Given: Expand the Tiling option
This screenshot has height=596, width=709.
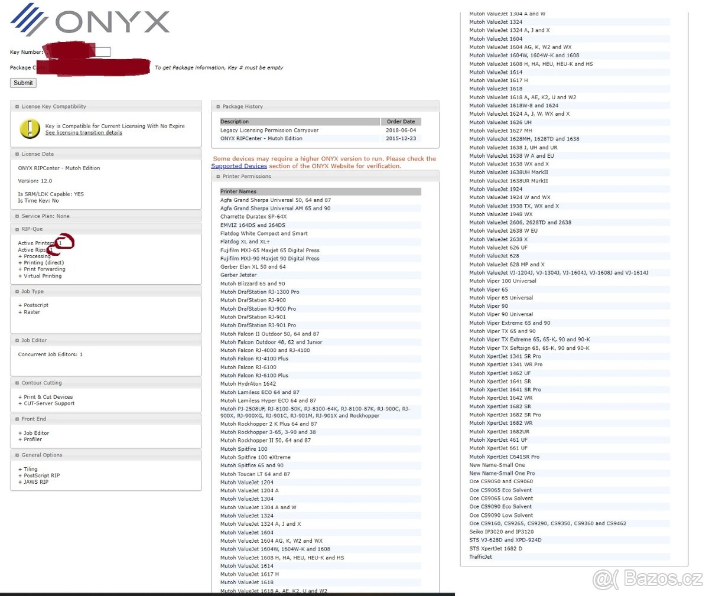Looking at the screenshot, I should point(28,469).
